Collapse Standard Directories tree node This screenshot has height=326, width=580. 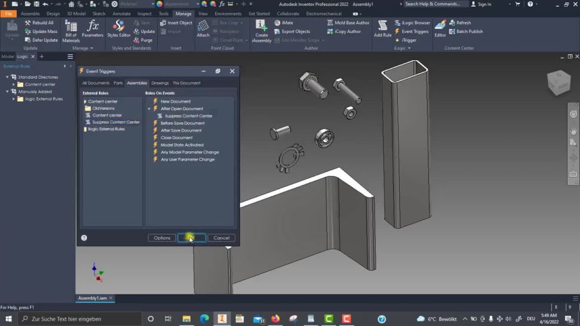point(7,77)
